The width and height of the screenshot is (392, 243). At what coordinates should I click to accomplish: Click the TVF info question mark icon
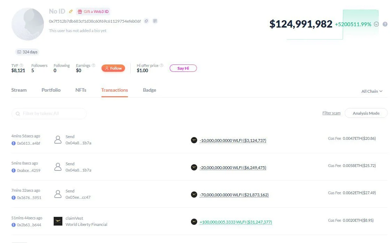22,65
